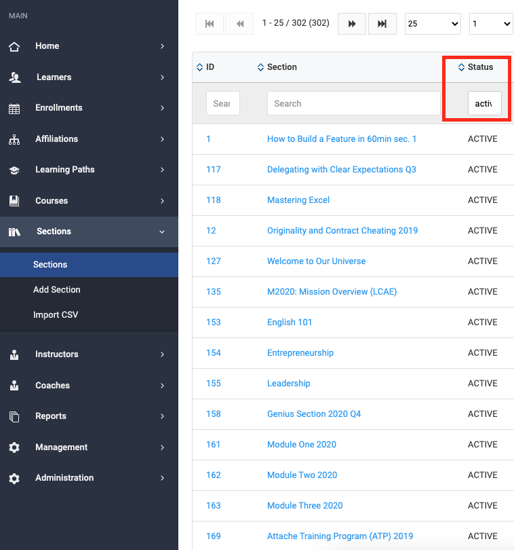Open the Welcome to Our Universe link
This screenshot has height=550, width=514.
point(316,261)
